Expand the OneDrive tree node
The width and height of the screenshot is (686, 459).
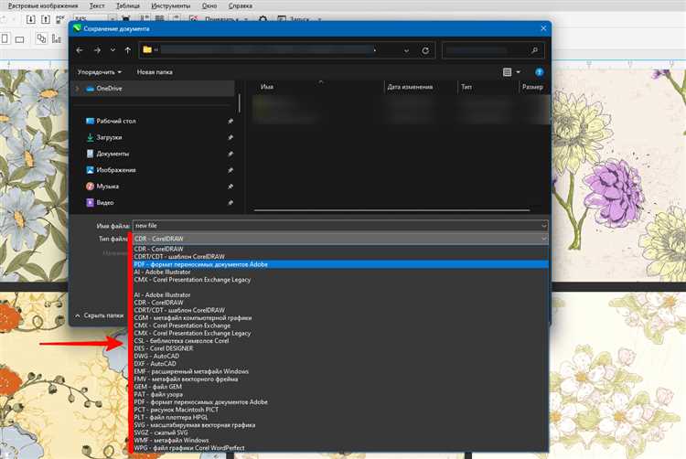click(78, 89)
